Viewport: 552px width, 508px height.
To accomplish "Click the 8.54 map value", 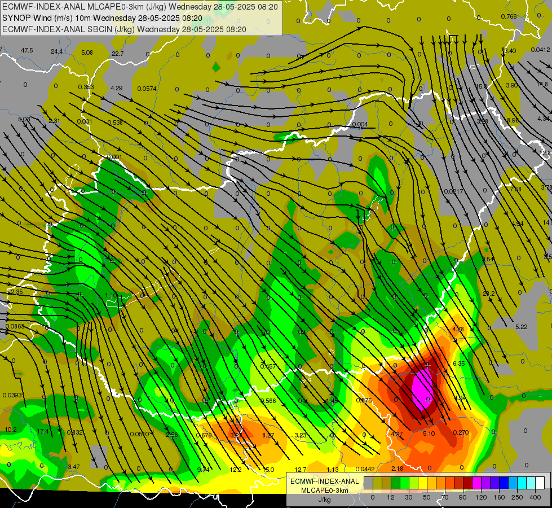I will [x=488, y=259].
